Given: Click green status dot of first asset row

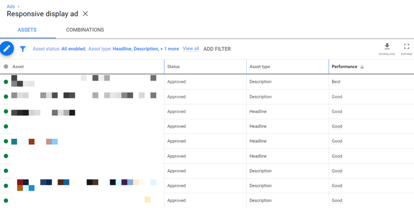Looking at the screenshot, I should 6,82.
